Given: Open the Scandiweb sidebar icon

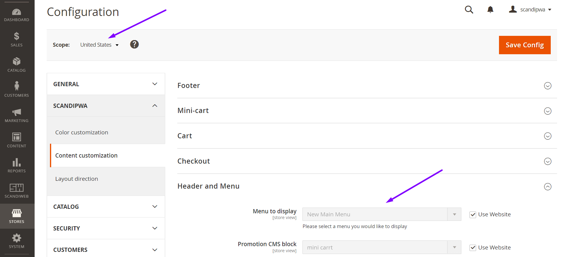Looking at the screenshot, I should tap(17, 187).
